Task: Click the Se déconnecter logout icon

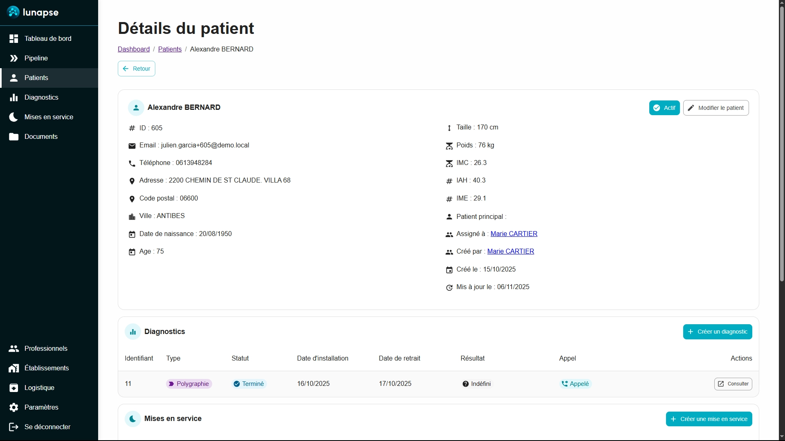Action: [x=14, y=427]
